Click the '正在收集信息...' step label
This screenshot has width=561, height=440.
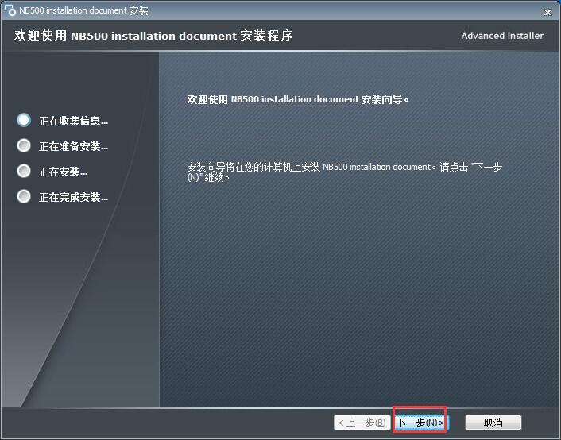click(x=73, y=122)
